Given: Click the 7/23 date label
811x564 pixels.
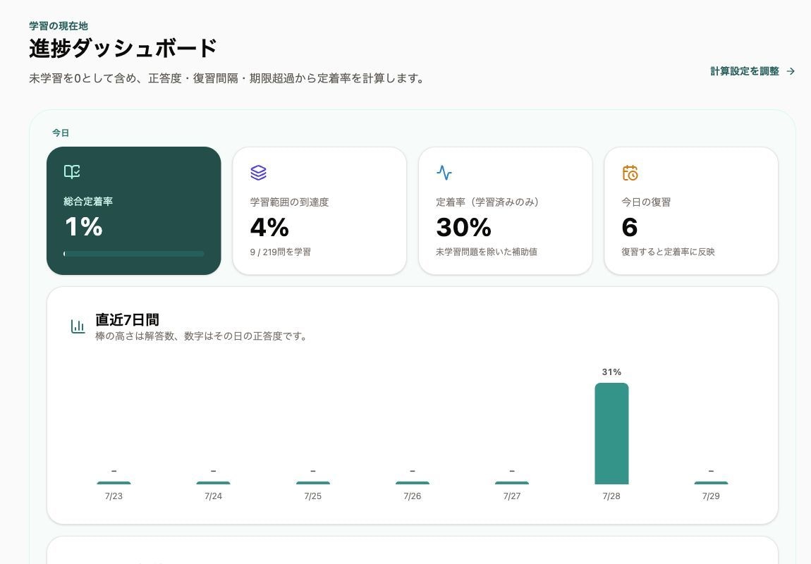Looking at the screenshot, I should pyautogui.click(x=114, y=496).
